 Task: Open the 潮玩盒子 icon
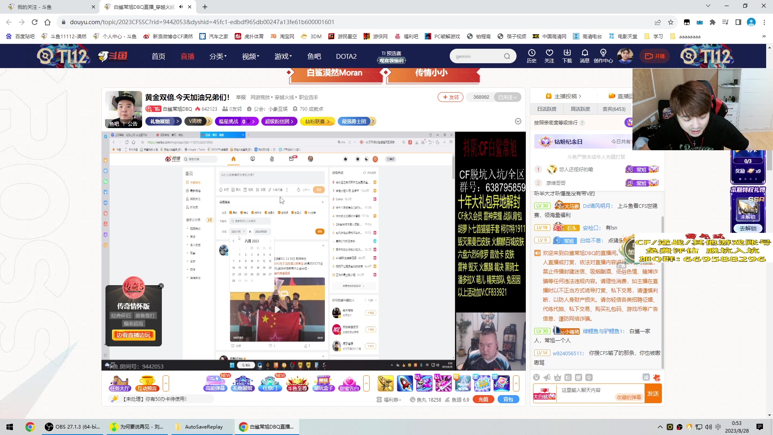(x=324, y=383)
